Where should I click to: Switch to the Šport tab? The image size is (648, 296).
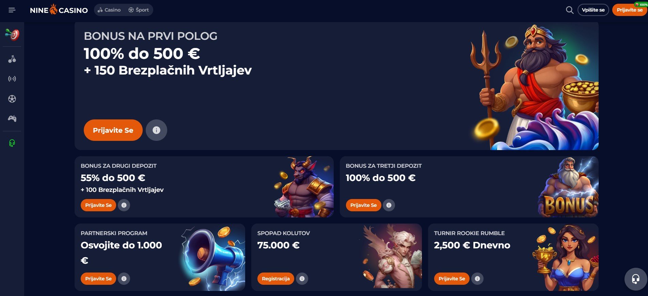tap(139, 10)
